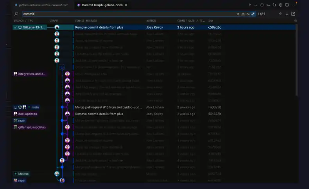The width and height of the screenshot is (309, 189).
Task: Click the SHA column header
Action: pyautogui.click(x=211, y=21)
